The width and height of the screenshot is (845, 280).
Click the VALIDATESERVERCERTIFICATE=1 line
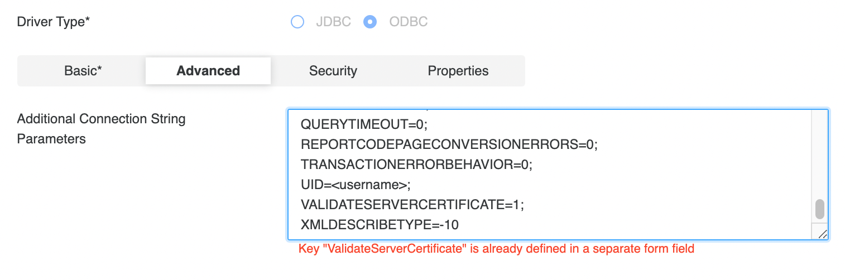point(412,205)
